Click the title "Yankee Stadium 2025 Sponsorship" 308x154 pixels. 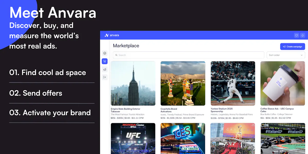[x=222, y=110]
